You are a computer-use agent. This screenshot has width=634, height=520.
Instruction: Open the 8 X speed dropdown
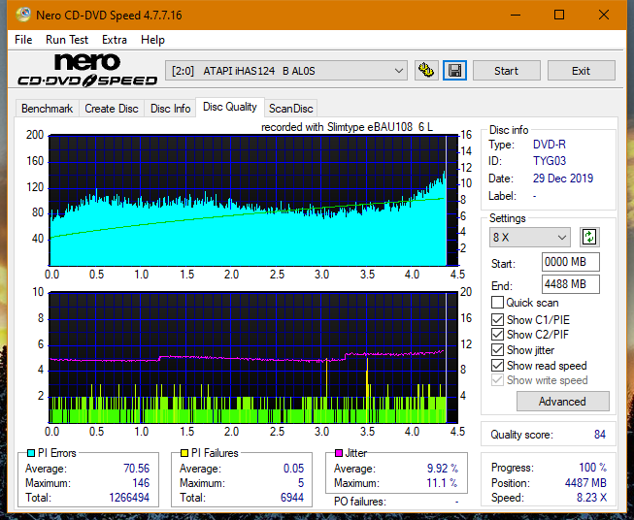530,237
